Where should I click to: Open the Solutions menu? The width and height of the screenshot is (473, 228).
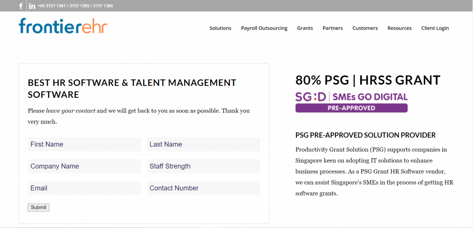pos(220,28)
